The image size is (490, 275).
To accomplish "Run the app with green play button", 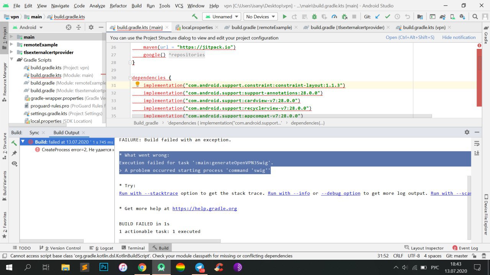I will click(284, 17).
